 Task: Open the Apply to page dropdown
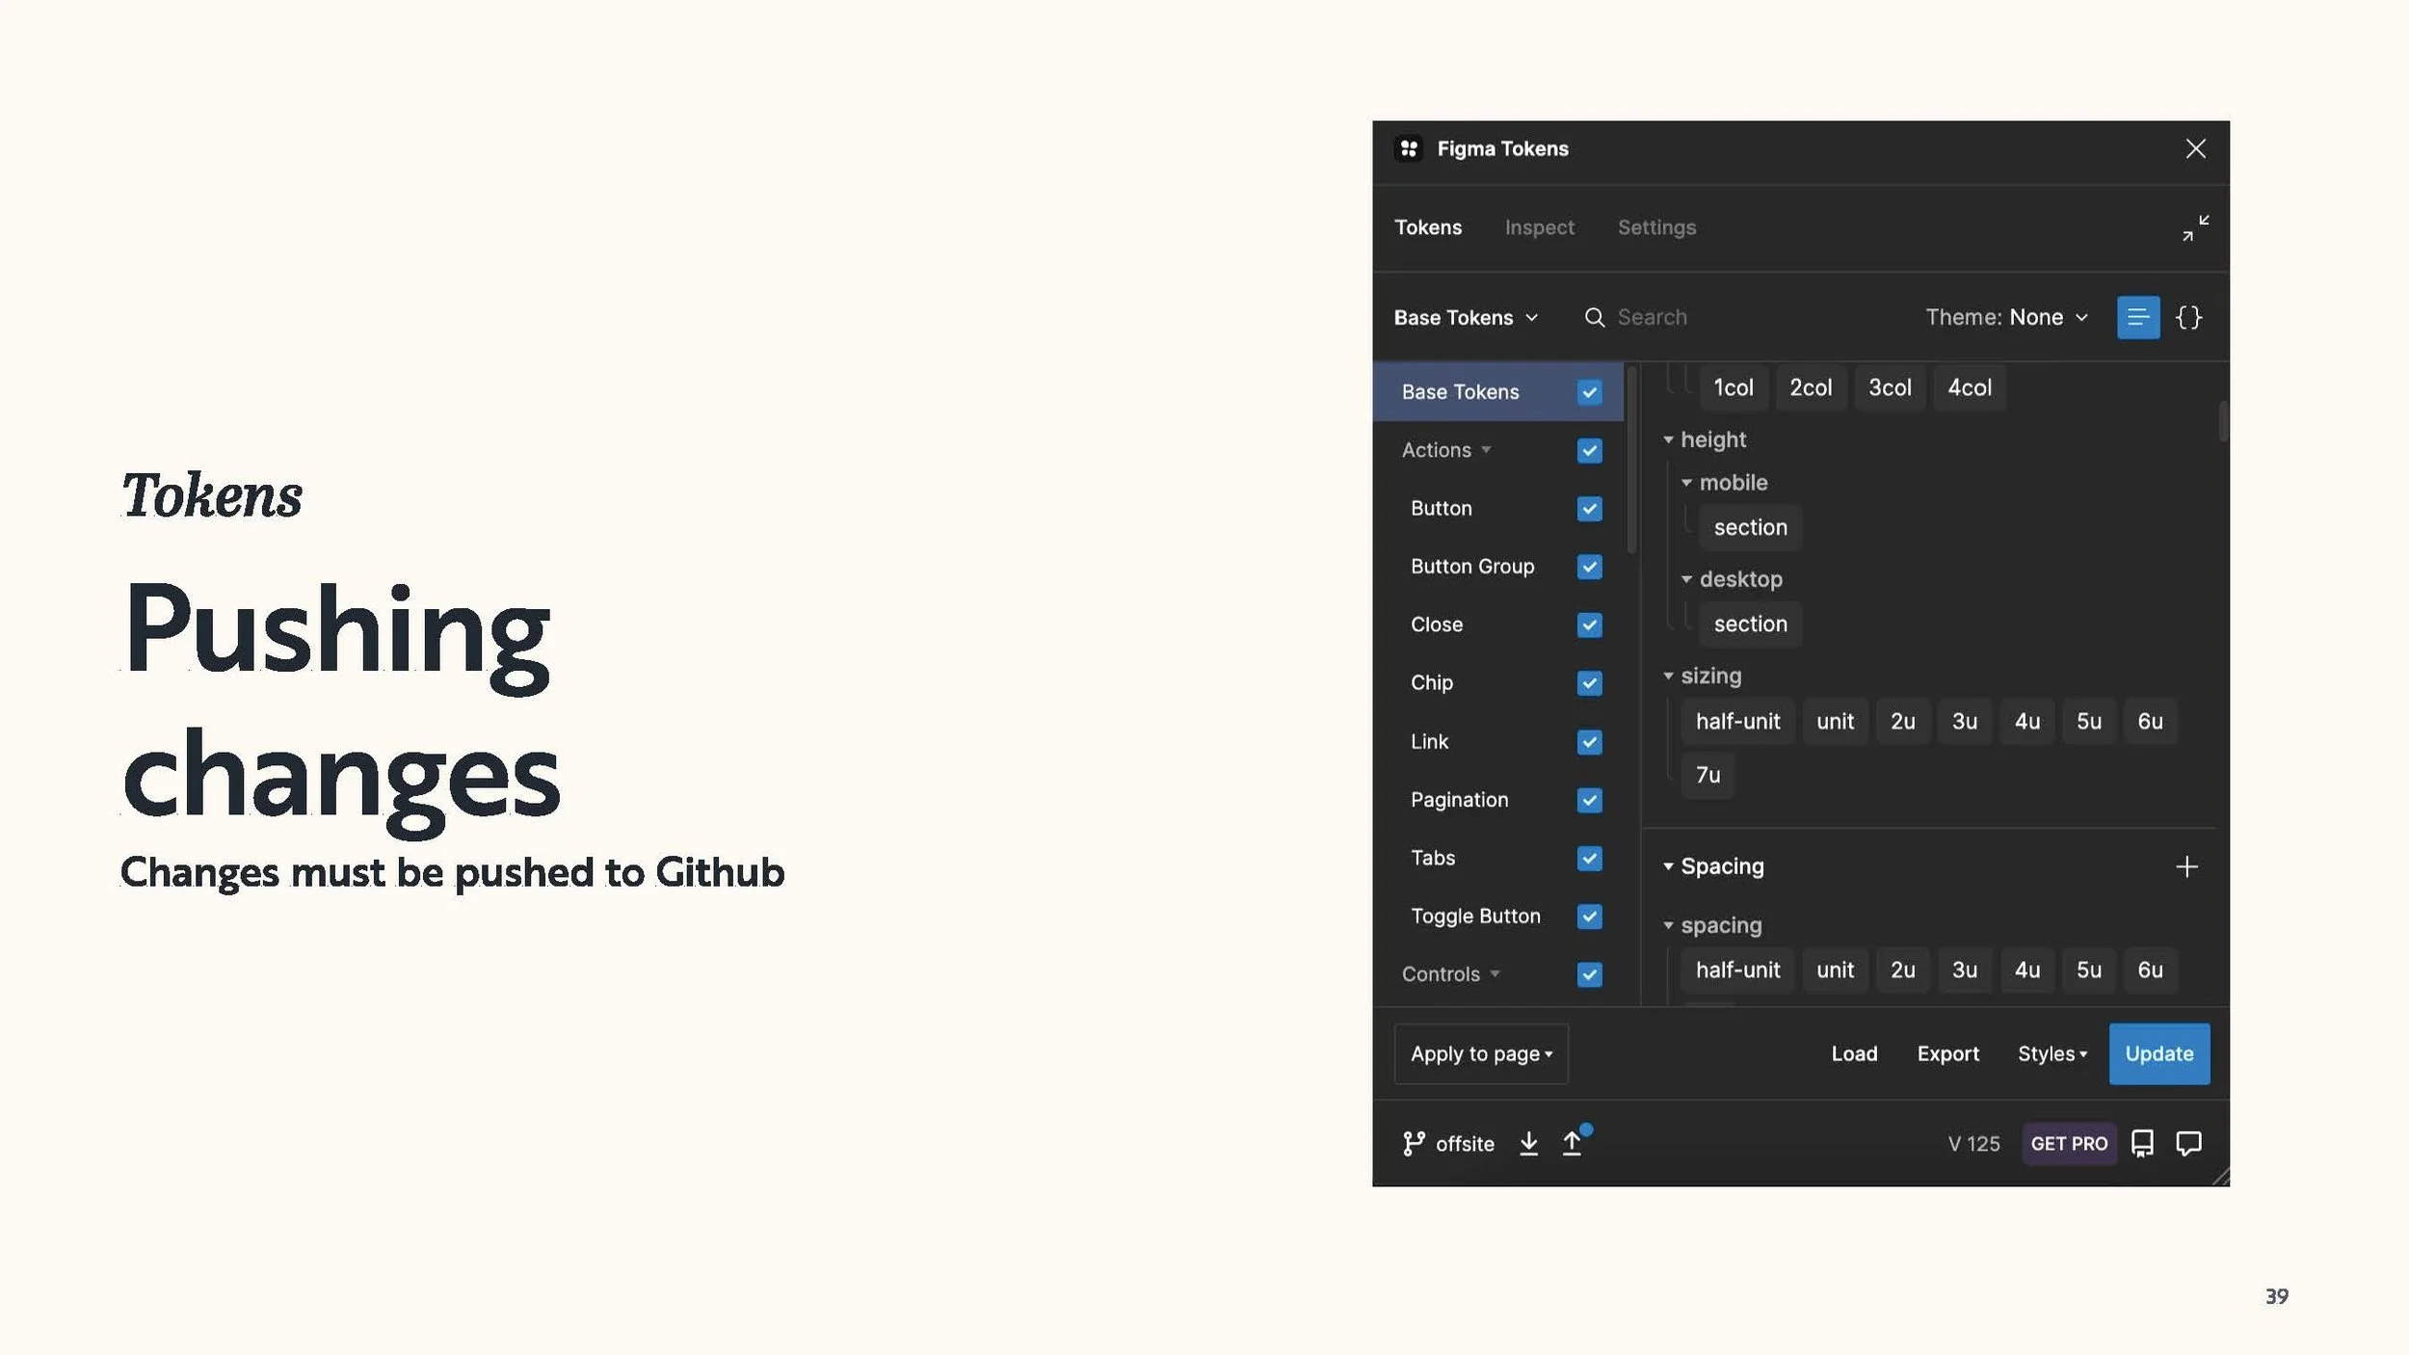click(1481, 1053)
